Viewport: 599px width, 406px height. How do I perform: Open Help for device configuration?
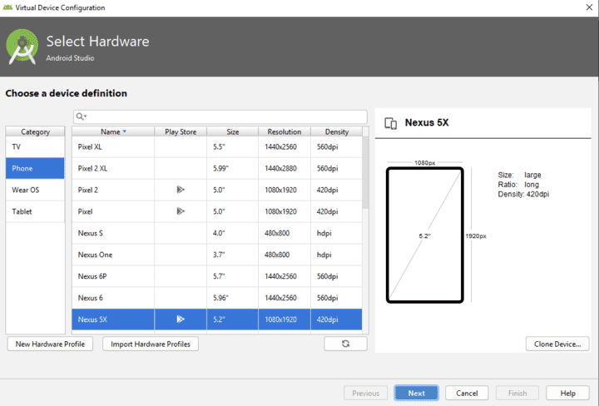pos(567,393)
